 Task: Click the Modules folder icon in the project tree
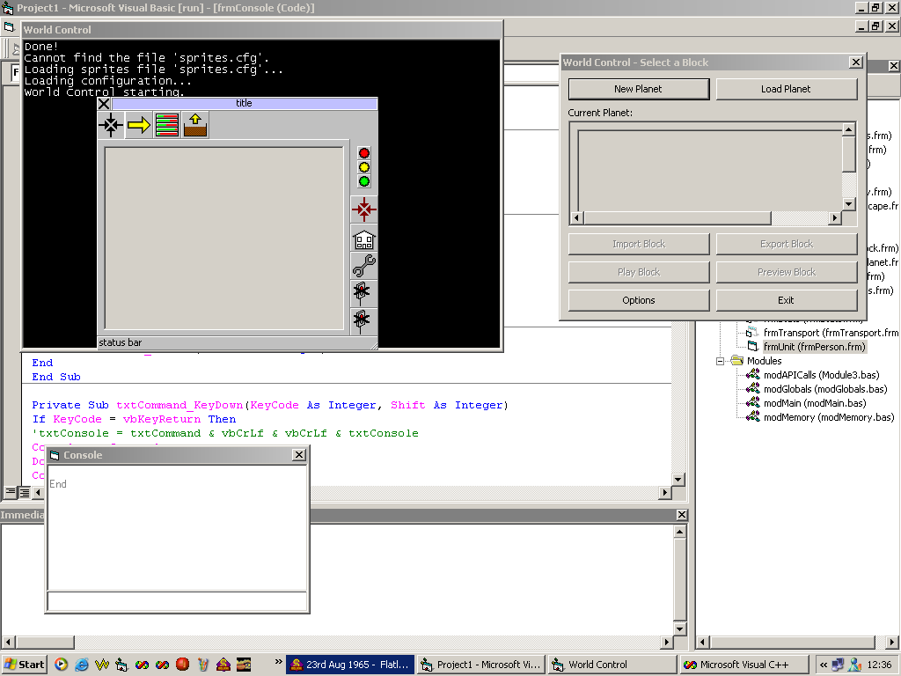(737, 360)
